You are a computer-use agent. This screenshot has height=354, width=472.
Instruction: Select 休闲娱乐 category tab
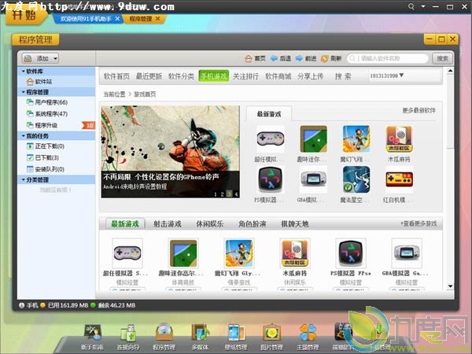point(210,224)
